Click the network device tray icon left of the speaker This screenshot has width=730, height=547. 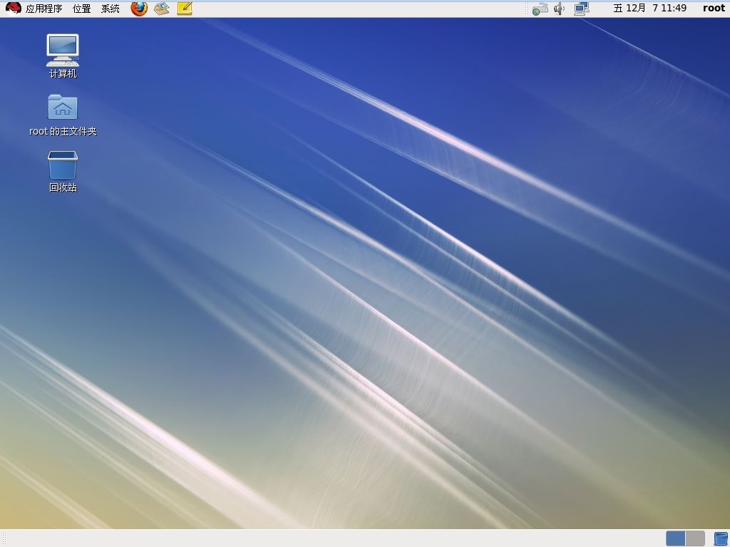point(540,9)
